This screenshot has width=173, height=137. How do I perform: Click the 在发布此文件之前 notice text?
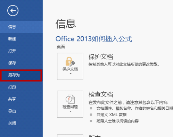pos(129,102)
